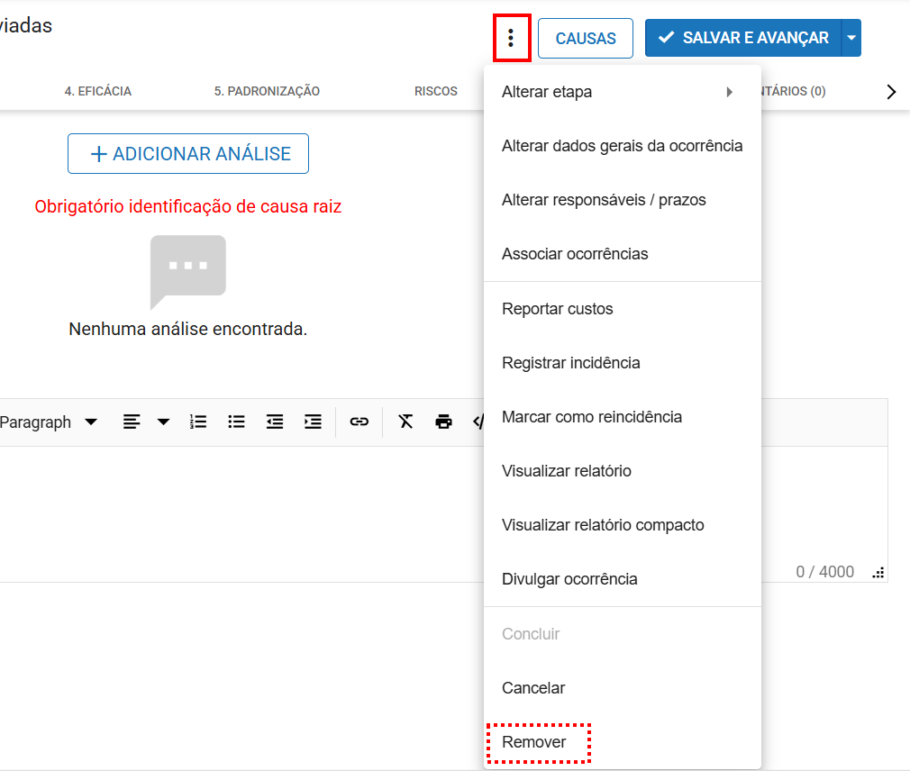Select Visualizar relatório compacto menu entry
Screen dimensions: 910x771
(603, 525)
